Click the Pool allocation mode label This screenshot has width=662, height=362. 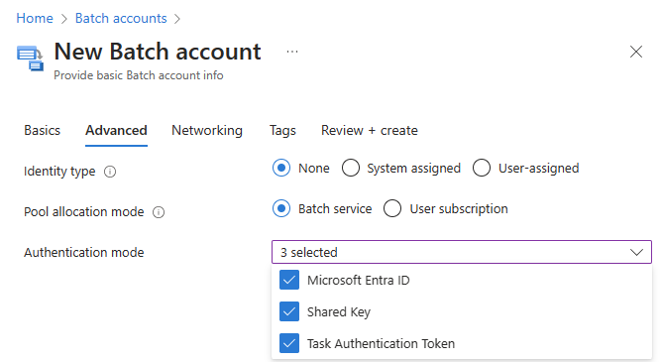click(84, 212)
